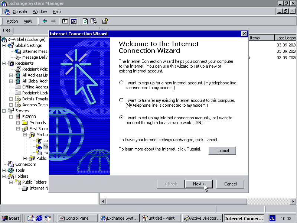Sort by the Last Logon column header
Image resolution: width=297 pixels, height=223 pixels.
click(285, 38)
